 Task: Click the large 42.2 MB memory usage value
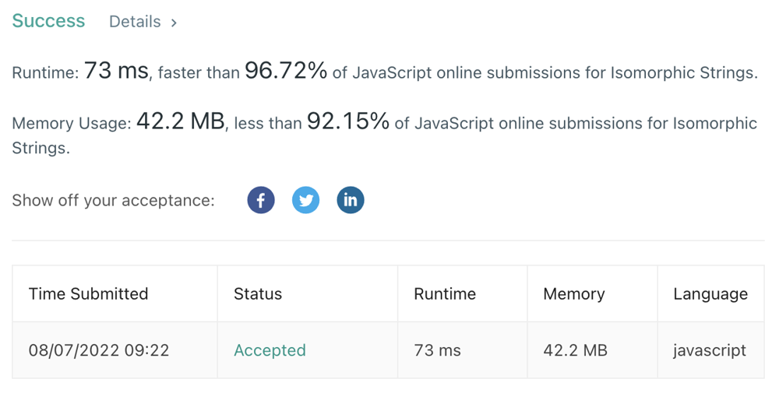click(180, 121)
